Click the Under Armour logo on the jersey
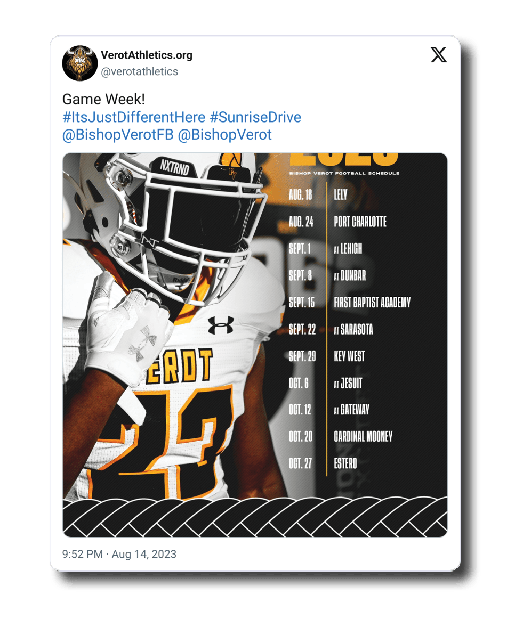531x627 pixels. [x=221, y=324]
